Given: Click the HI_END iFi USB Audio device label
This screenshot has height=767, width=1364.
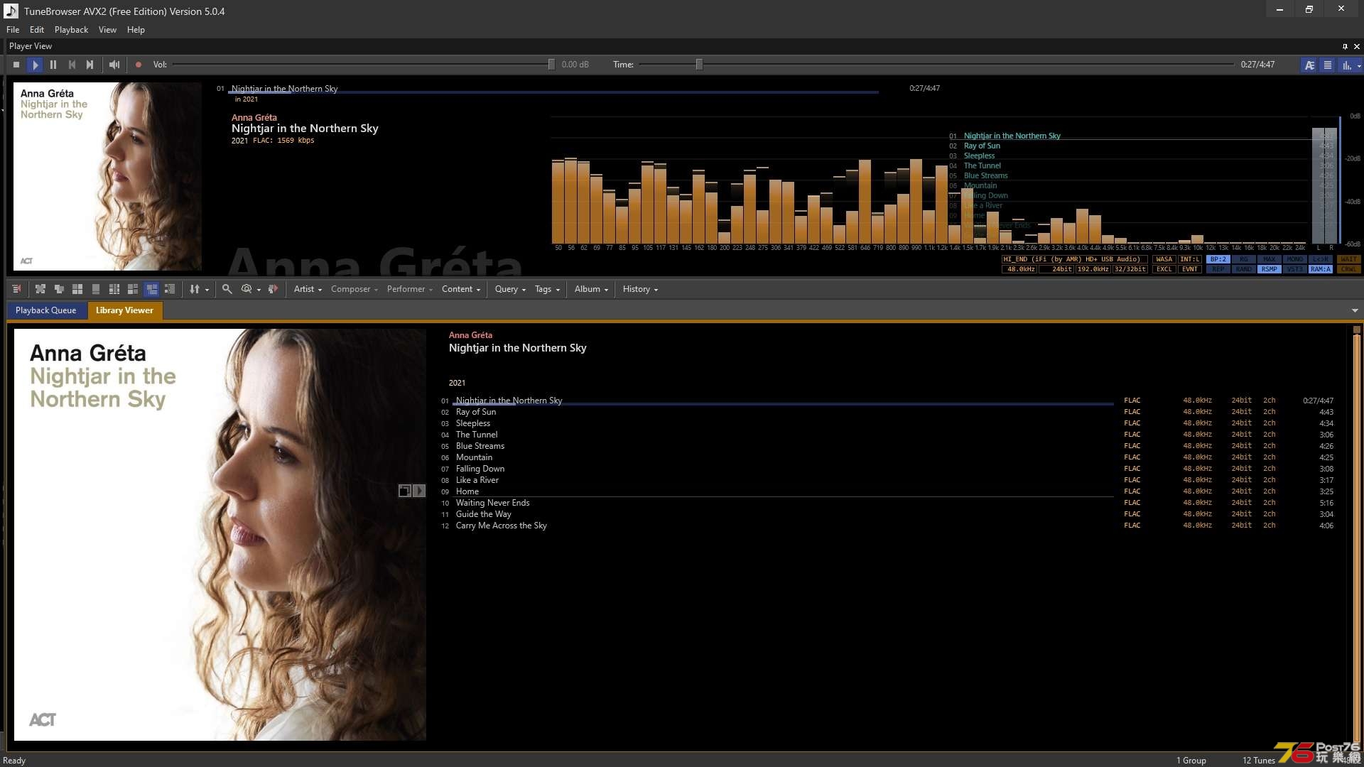Looking at the screenshot, I should pyautogui.click(x=1074, y=259).
